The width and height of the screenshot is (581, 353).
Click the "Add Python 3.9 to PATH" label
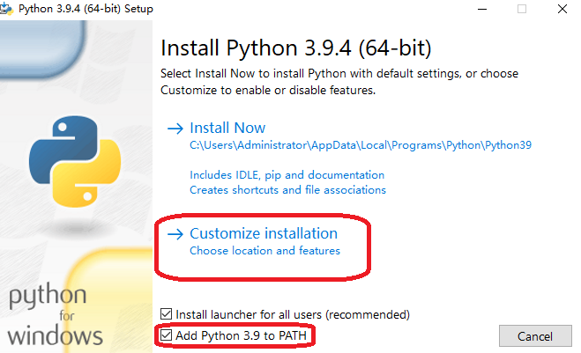(243, 335)
